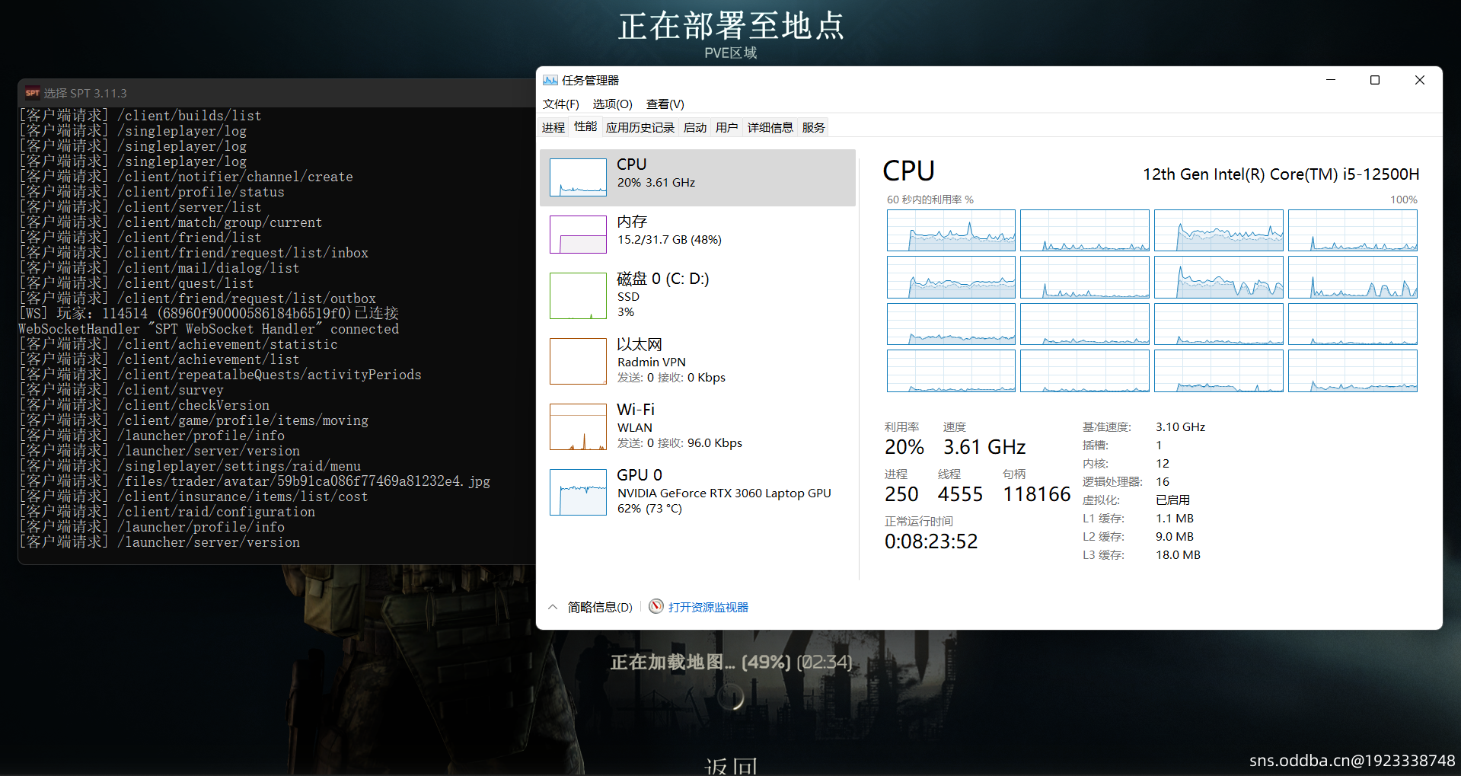Click the map loading progress text
Image resolution: width=1461 pixels, height=776 pixels.
[731, 662]
